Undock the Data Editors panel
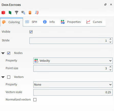This screenshot has width=114, height=111. pyautogui.click(x=106, y=5)
